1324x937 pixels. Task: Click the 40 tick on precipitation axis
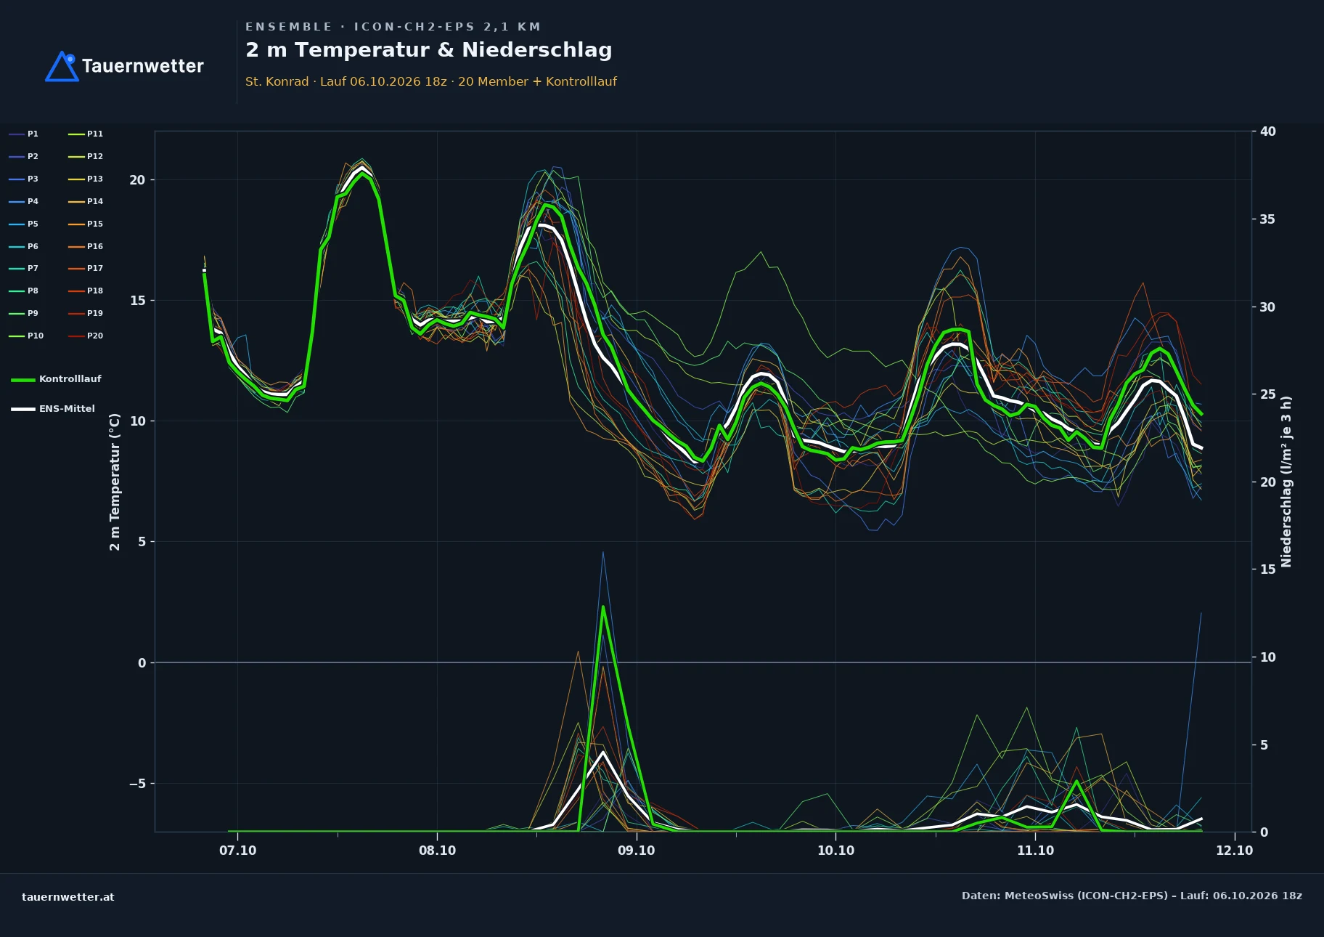coord(1268,131)
